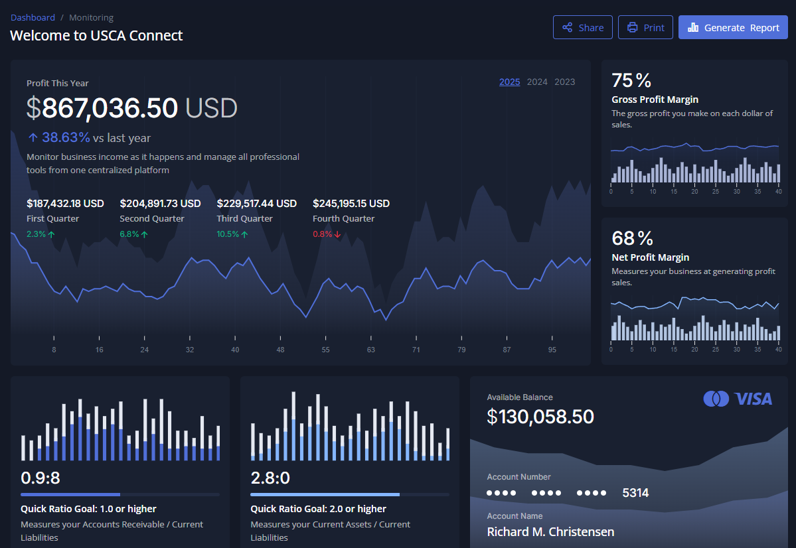The image size is (796, 548).
Task: Click the 75% gross margin value
Action: [631, 80]
